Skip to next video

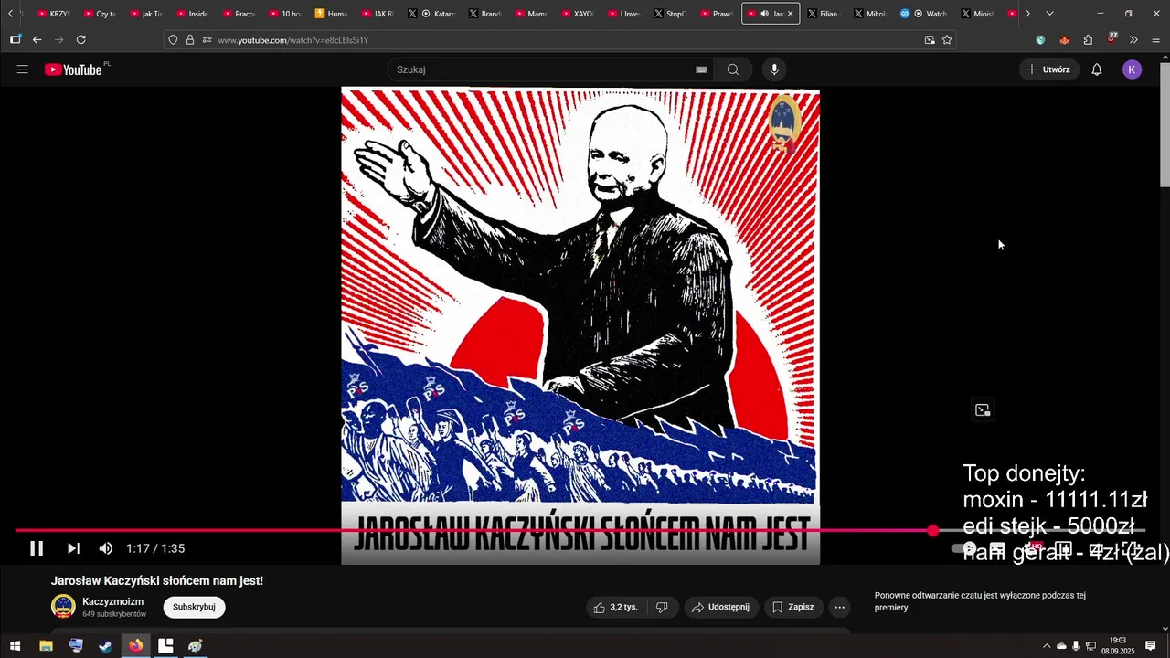(x=73, y=548)
